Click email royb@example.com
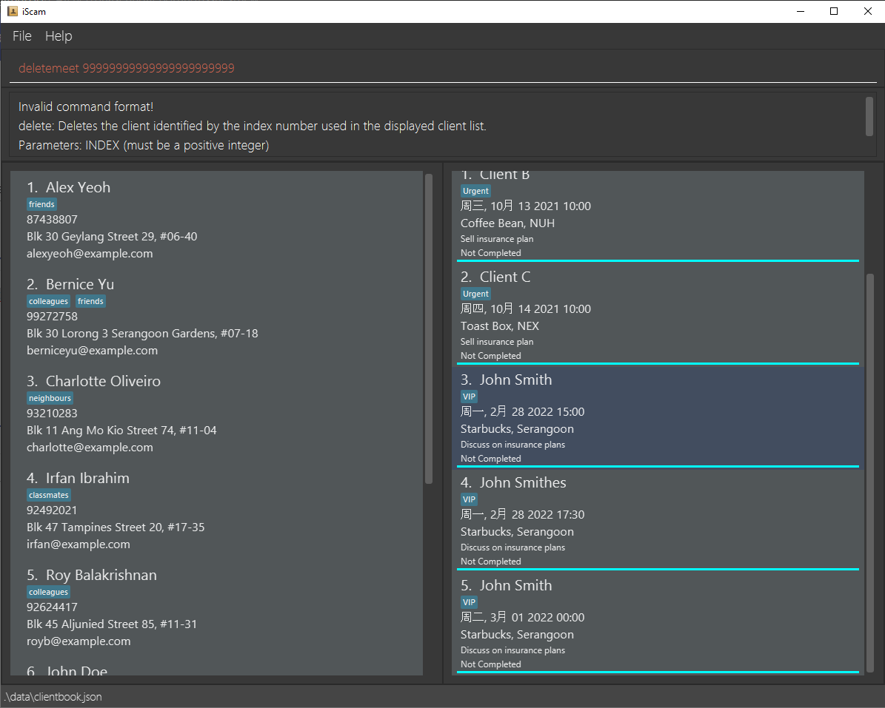The width and height of the screenshot is (885, 708). pos(79,641)
